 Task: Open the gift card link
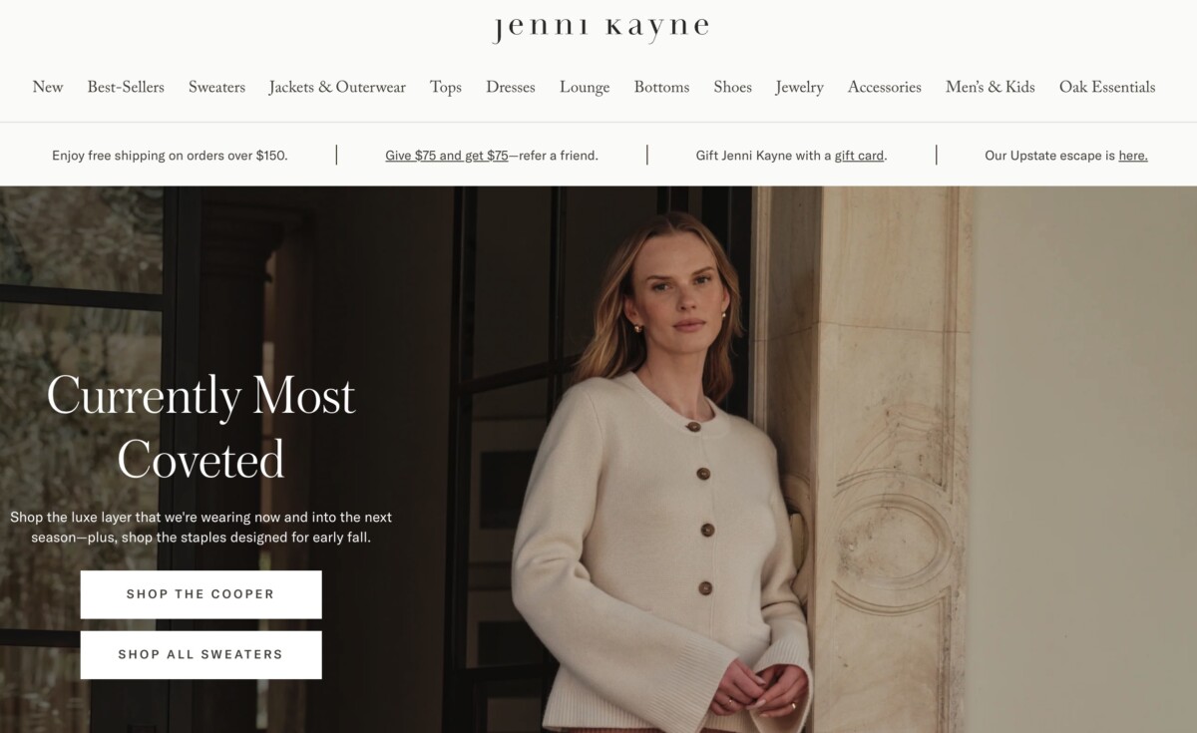[x=859, y=156]
